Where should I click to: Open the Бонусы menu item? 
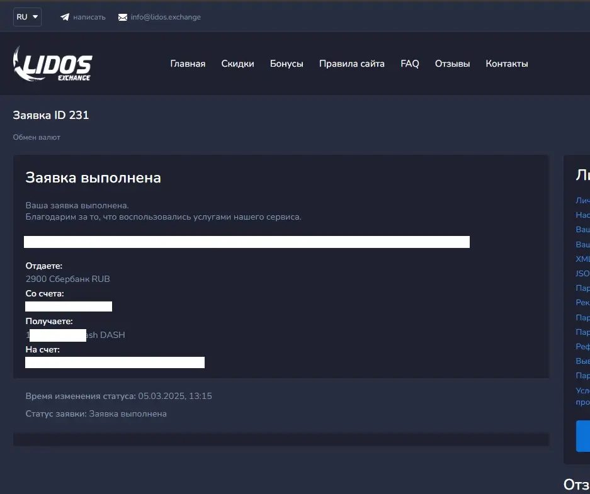pos(286,64)
